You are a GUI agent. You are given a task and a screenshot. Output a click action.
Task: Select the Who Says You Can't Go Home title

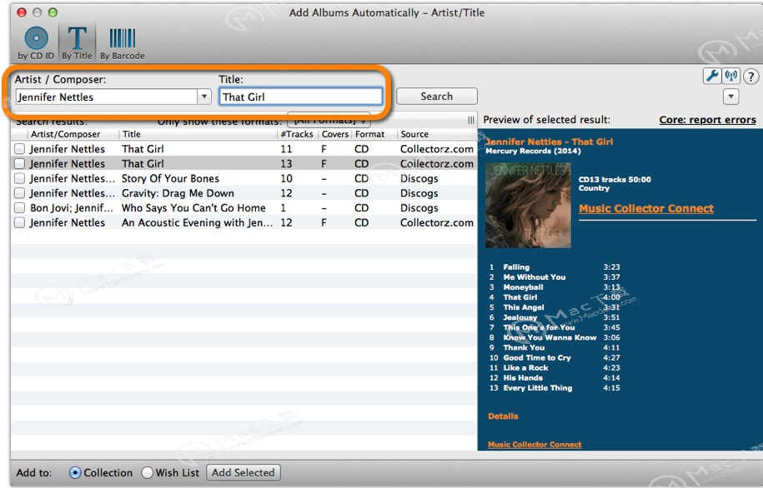pyautogui.click(x=193, y=208)
